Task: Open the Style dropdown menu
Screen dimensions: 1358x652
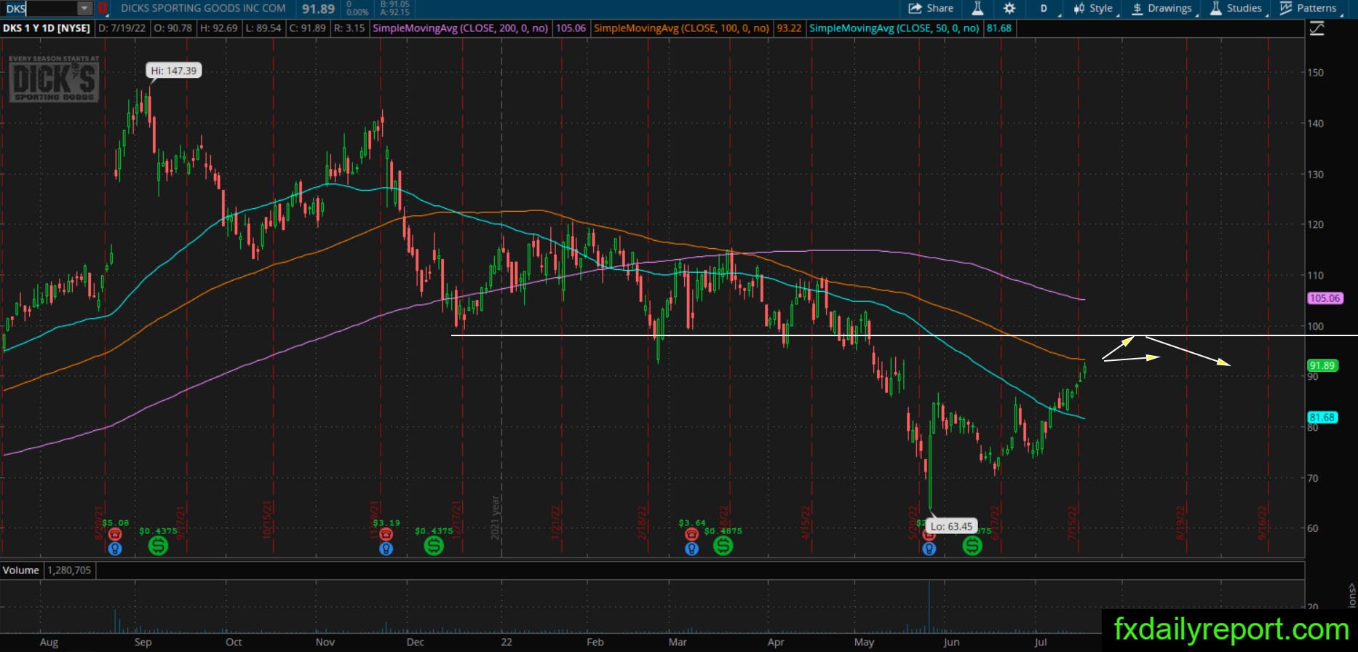Action: 1094,9
